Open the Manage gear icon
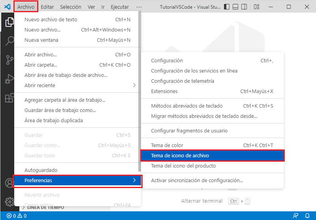 pos(9,201)
